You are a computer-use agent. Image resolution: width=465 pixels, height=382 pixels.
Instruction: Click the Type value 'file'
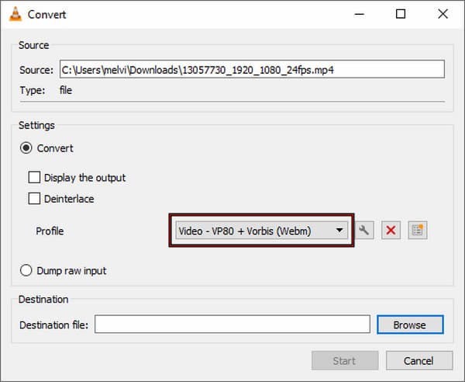66,90
